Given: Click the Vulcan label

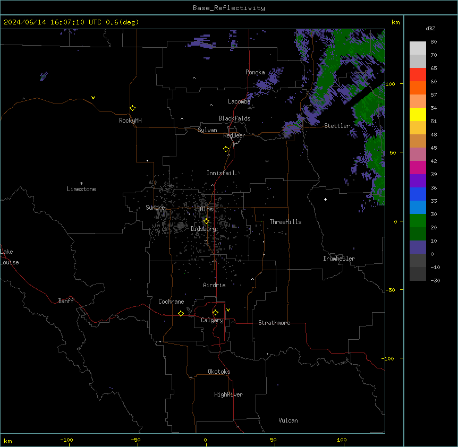Looking at the screenshot, I should click(289, 420).
